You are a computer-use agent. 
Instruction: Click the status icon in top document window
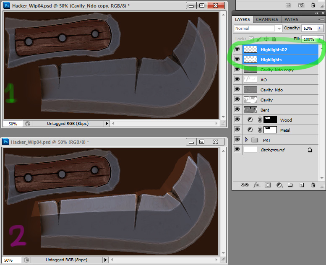point(28,124)
